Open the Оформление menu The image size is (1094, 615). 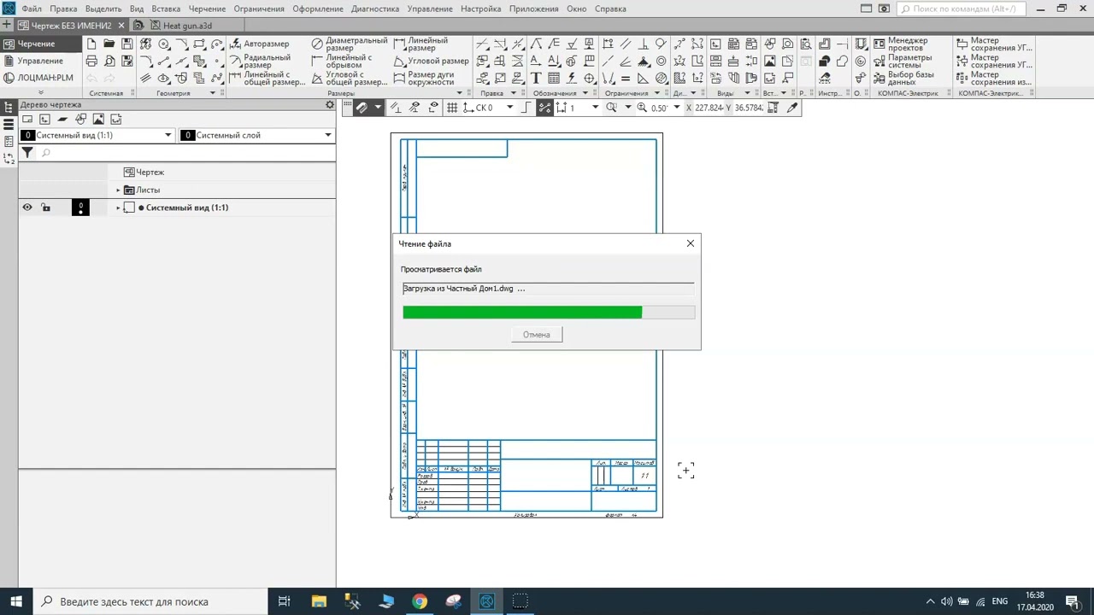coord(318,9)
